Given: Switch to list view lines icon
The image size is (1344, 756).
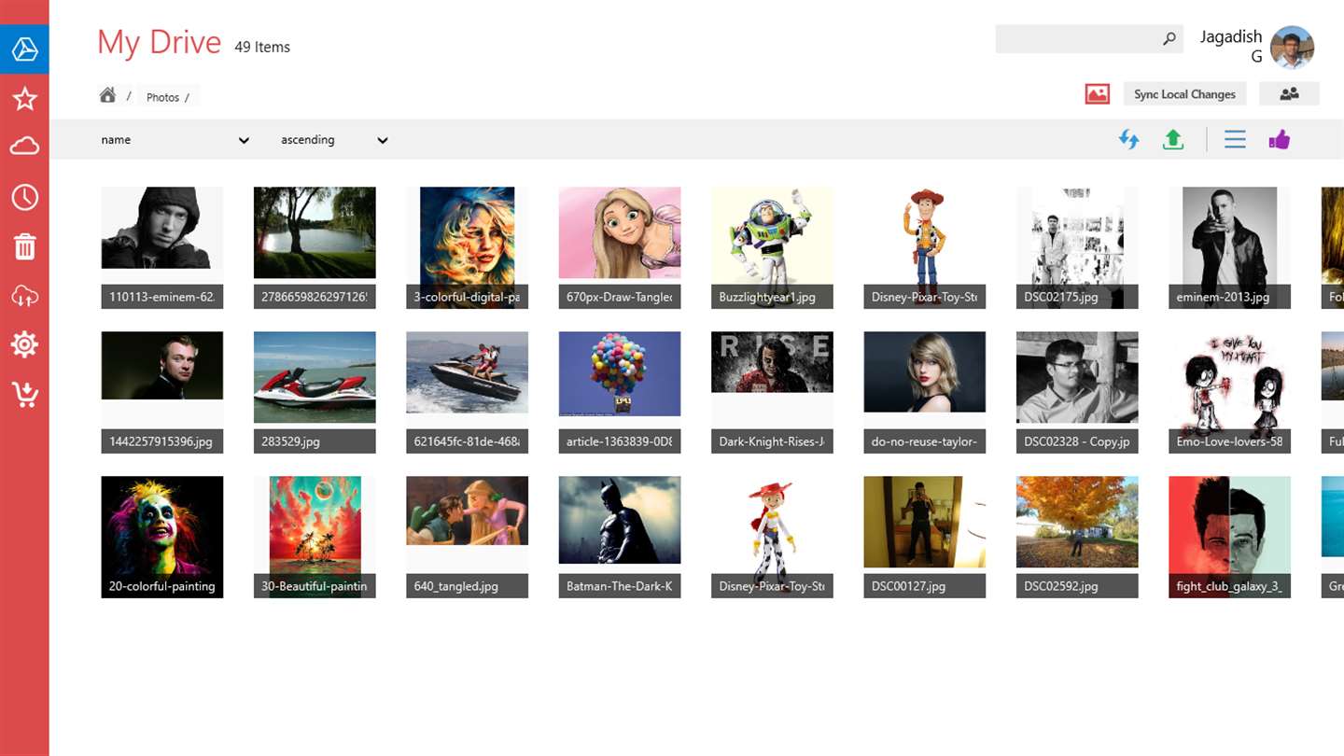Looking at the screenshot, I should 1235,140.
